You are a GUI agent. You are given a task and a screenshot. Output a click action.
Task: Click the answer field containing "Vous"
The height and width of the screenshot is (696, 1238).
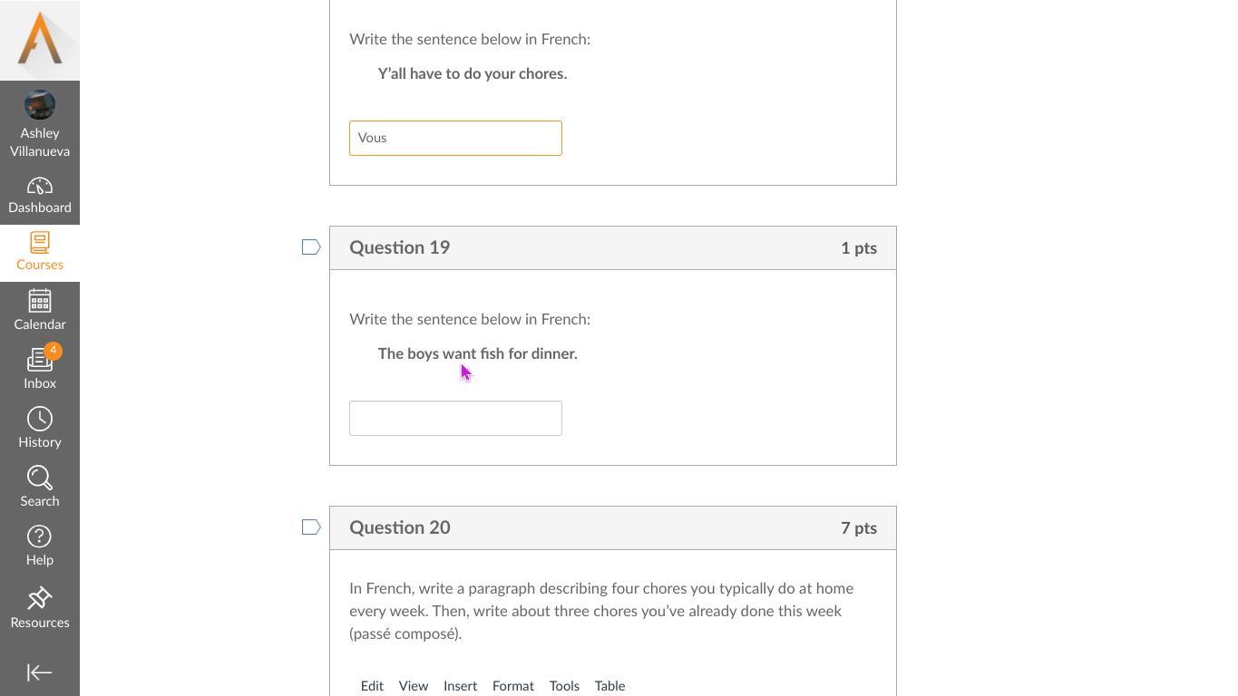click(x=455, y=138)
